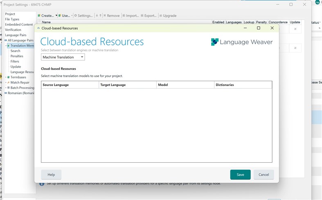Select Language Resources tree item

(x=22, y=72)
